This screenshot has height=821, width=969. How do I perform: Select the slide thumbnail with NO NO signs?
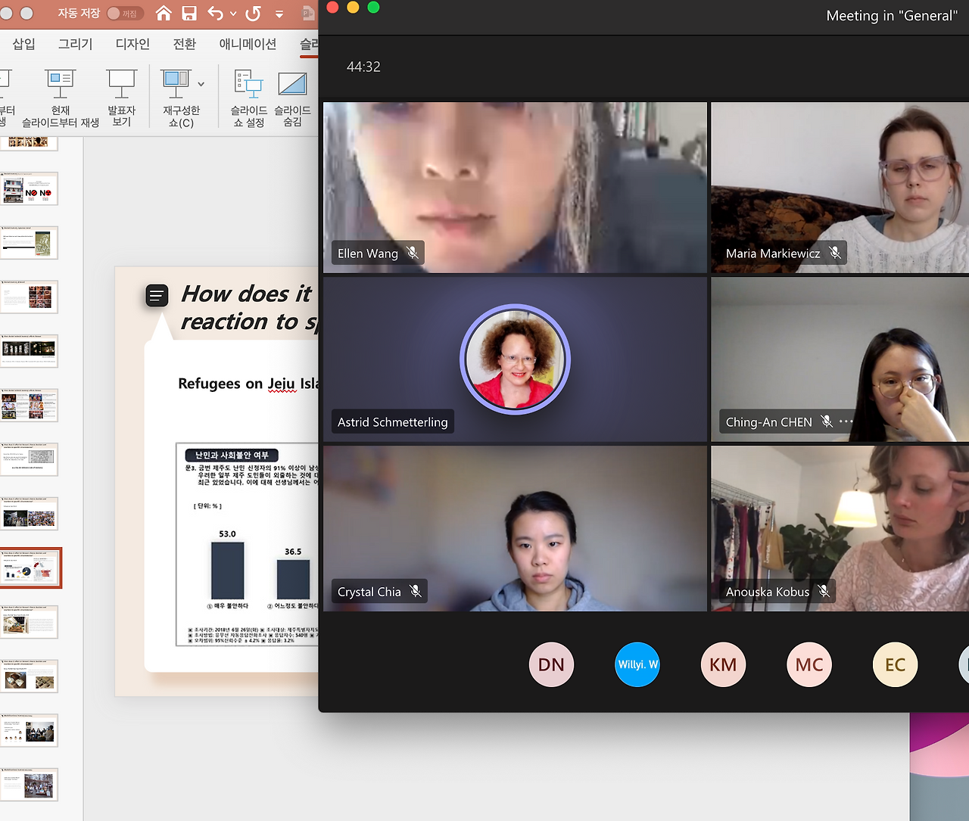[30, 189]
